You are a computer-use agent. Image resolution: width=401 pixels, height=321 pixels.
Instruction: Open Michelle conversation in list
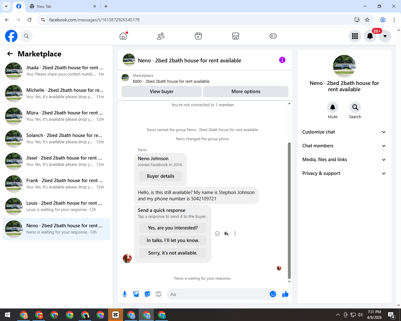tap(56, 94)
